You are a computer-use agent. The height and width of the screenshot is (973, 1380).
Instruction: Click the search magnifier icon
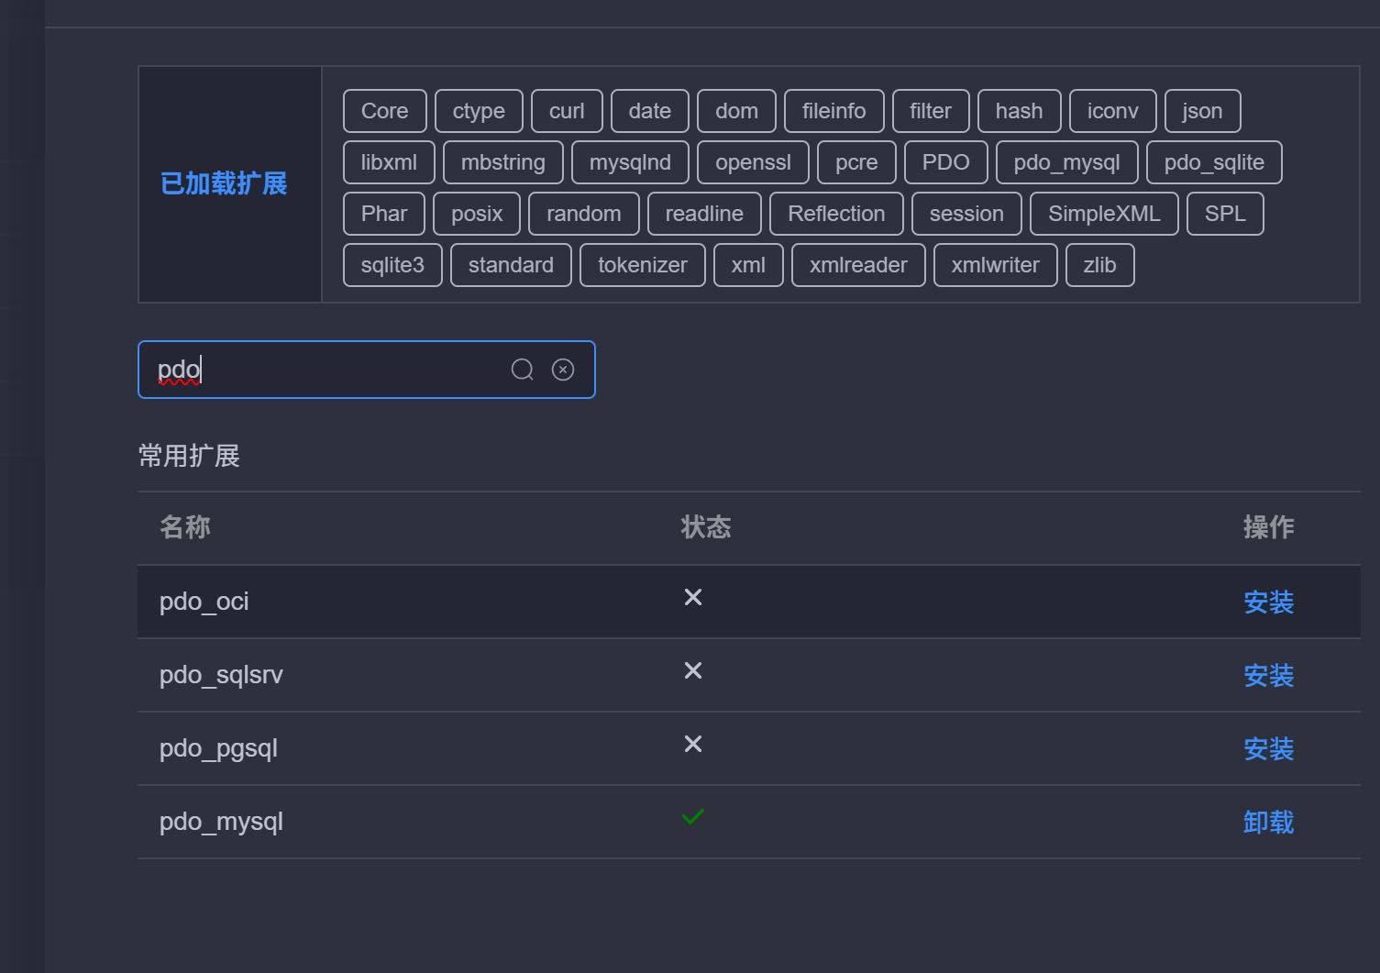[x=522, y=370]
